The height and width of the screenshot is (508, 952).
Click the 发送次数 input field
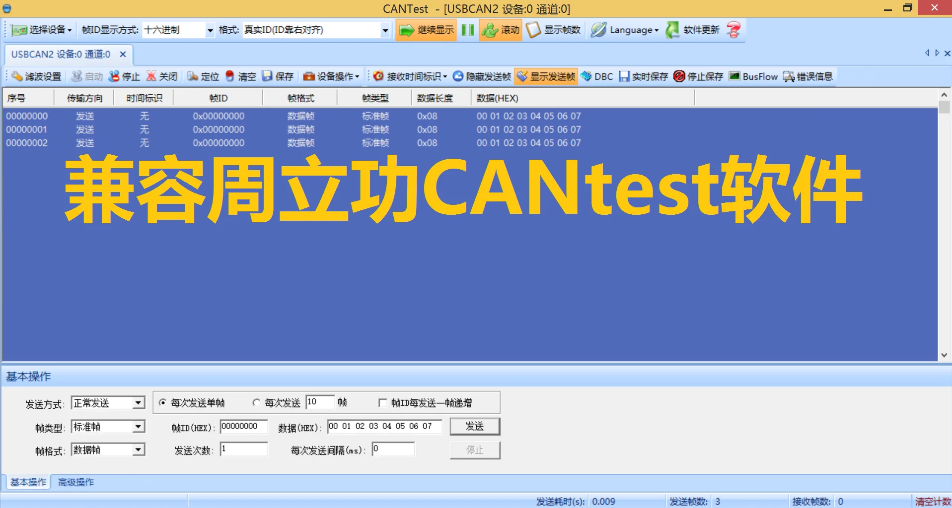point(244,449)
